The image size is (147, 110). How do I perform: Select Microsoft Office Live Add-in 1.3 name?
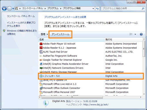(x=60, y=84)
